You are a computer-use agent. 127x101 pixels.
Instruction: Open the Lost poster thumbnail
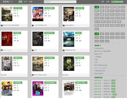pos(69,39)
